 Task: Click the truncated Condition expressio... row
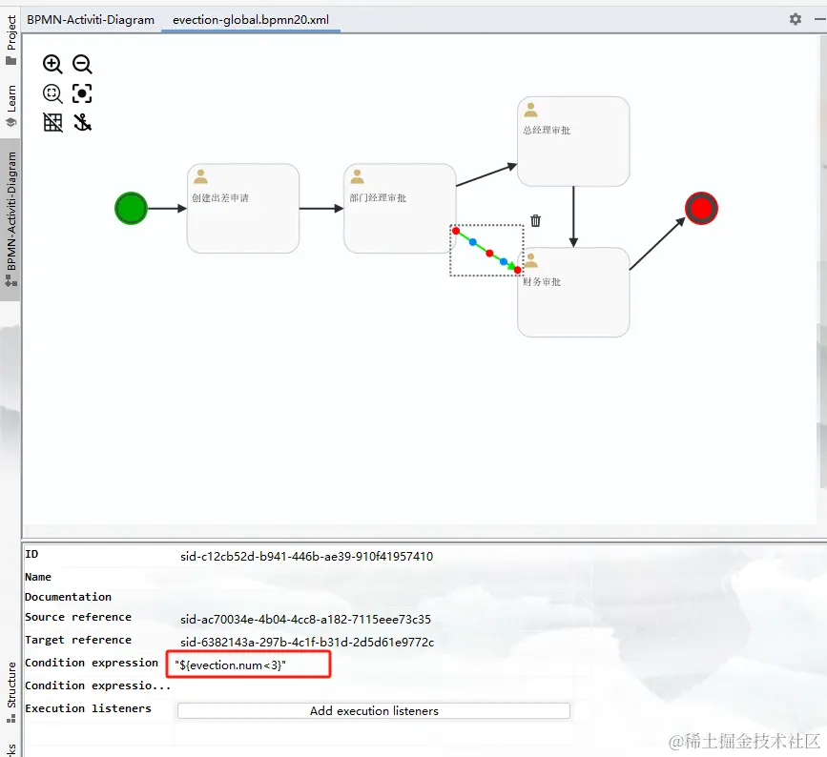[x=98, y=685]
